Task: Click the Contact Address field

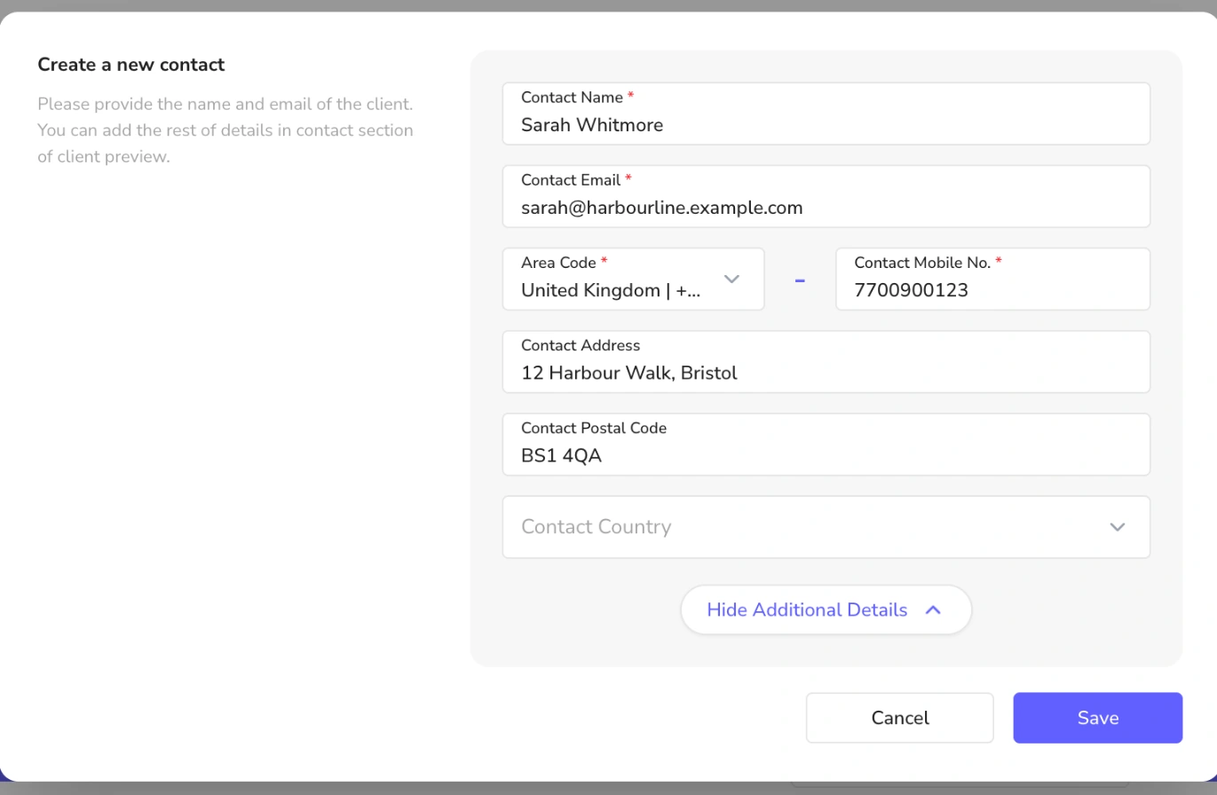Action: (x=826, y=361)
